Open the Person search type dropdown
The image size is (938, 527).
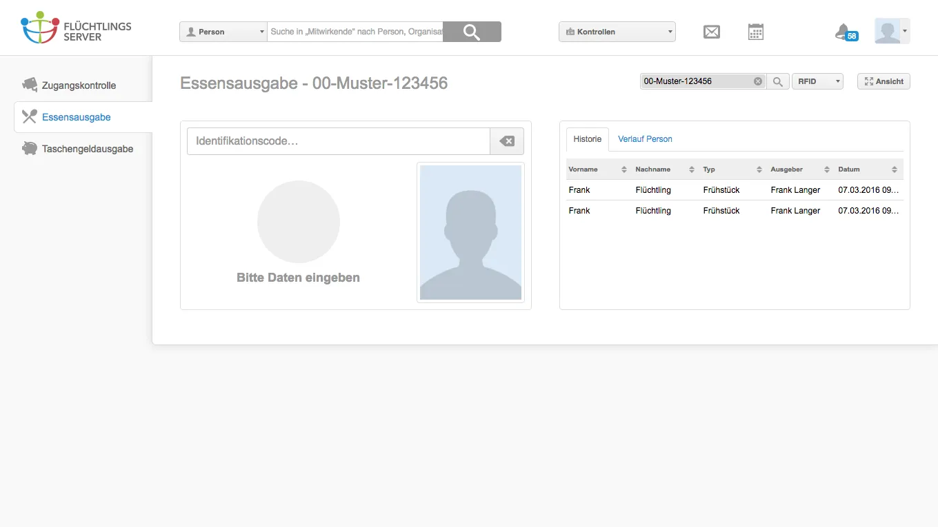point(223,32)
